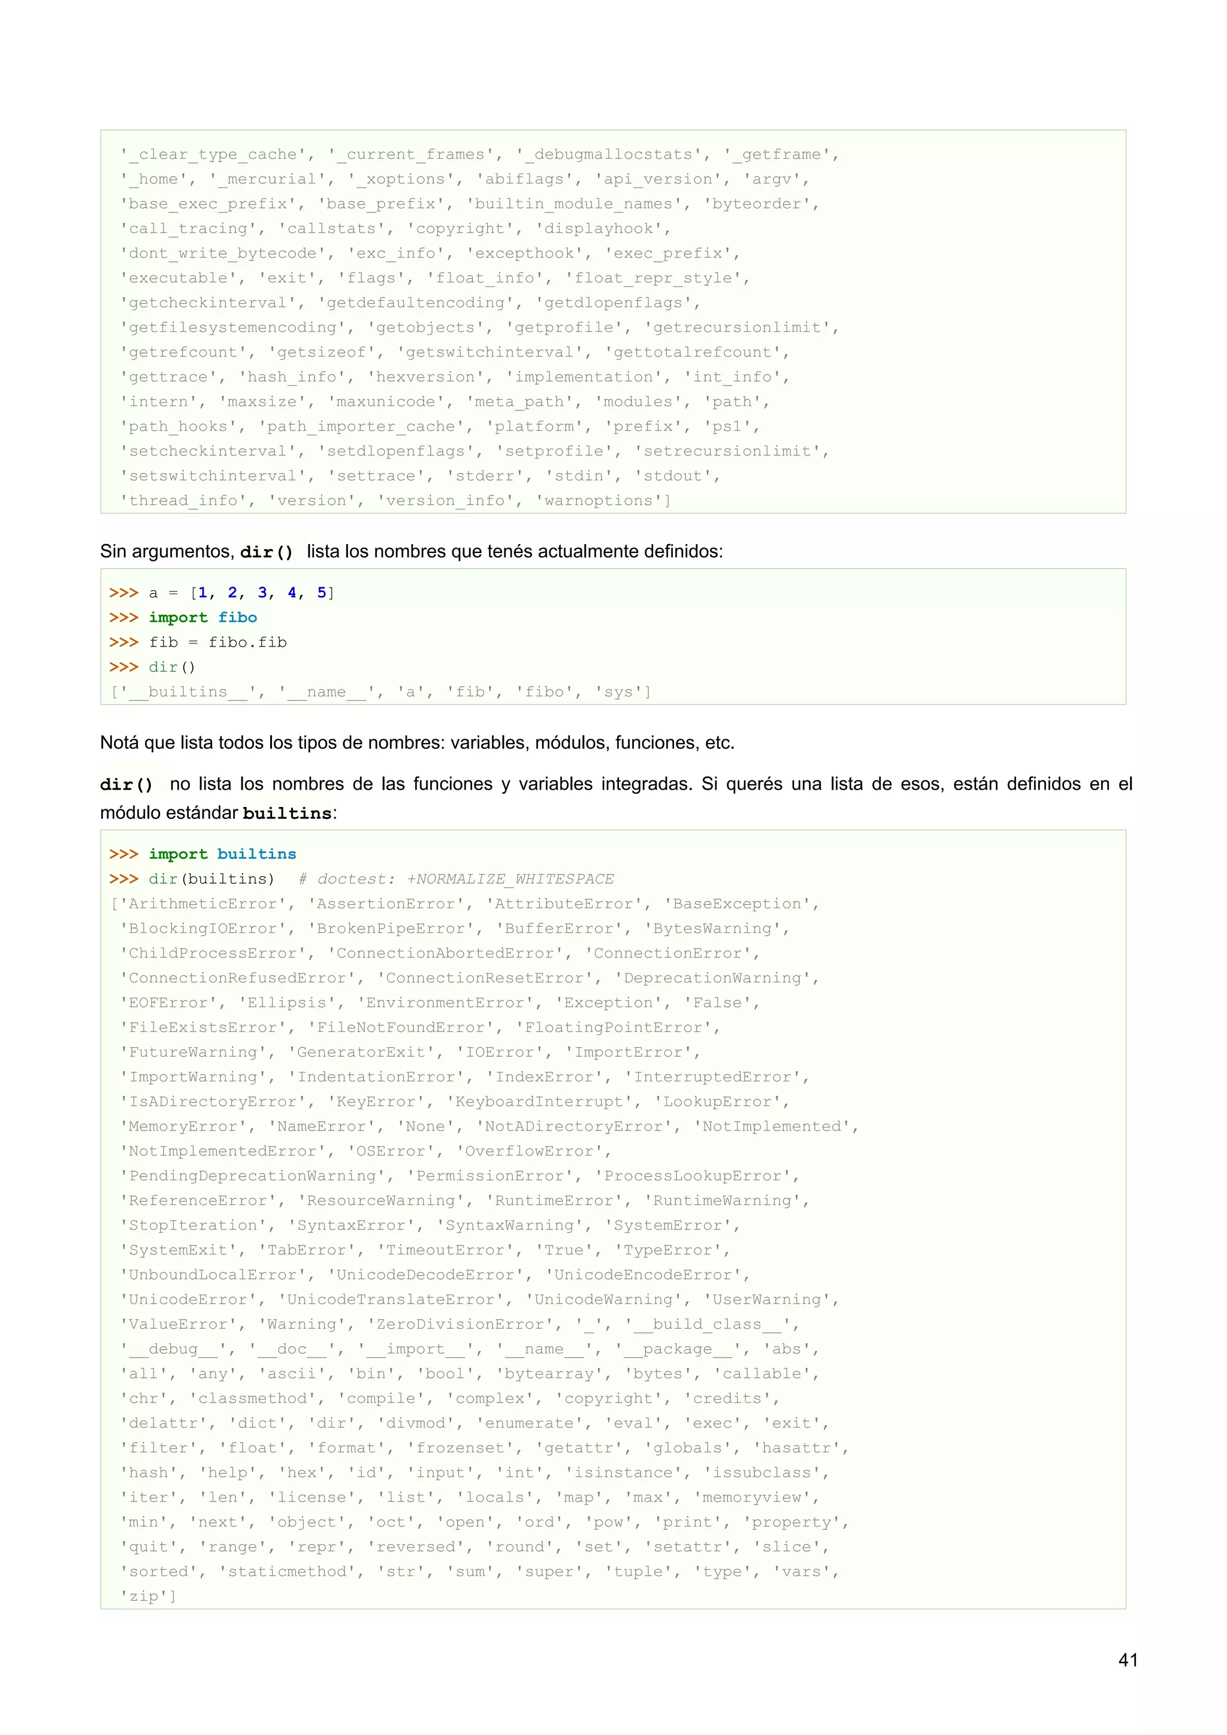
Task: Click '__build_class__' in the list
Action: pyautogui.click(x=707, y=1325)
